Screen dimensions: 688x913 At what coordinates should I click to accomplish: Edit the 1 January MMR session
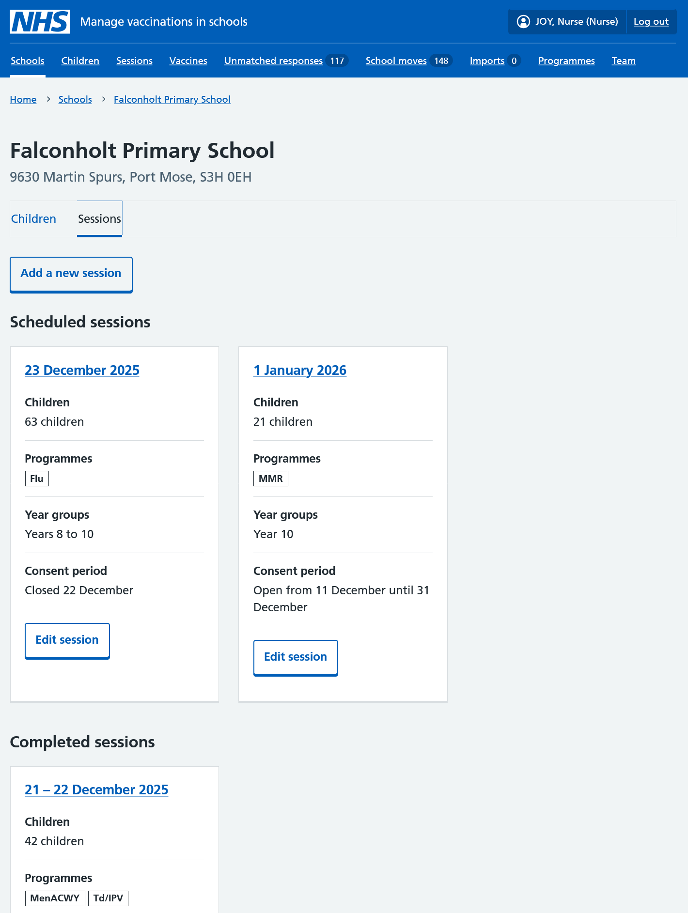[x=296, y=657]
